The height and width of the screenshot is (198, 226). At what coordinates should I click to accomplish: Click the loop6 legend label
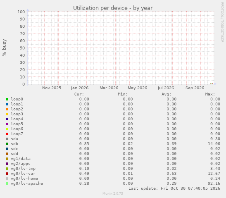17,129
